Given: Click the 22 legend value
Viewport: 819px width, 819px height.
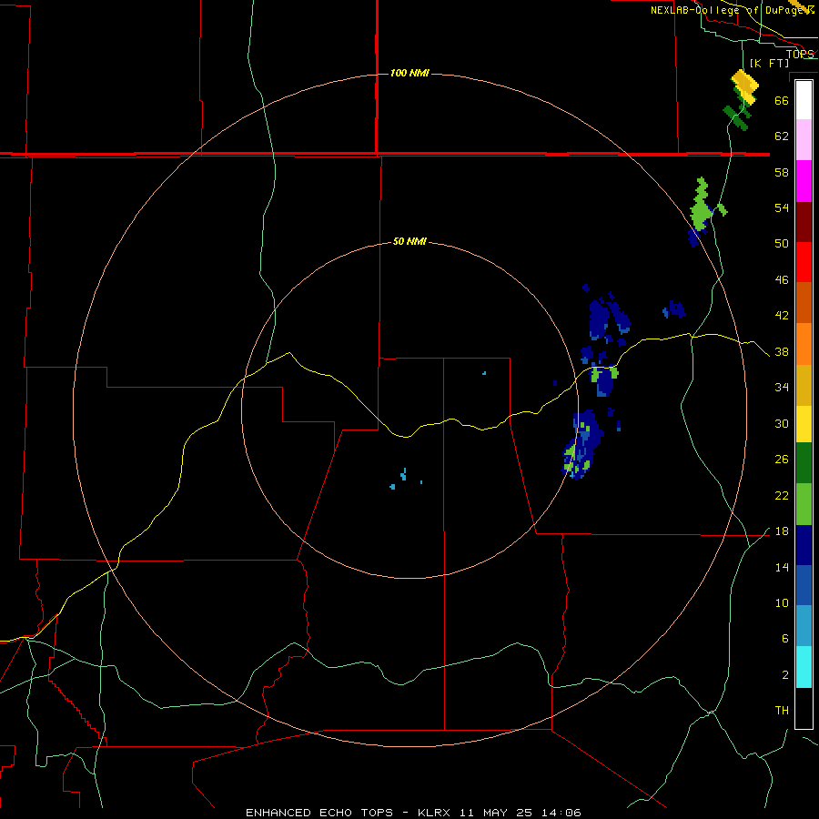Looking at the screenshot, I should pyautogui.click(x=782, y=495).
